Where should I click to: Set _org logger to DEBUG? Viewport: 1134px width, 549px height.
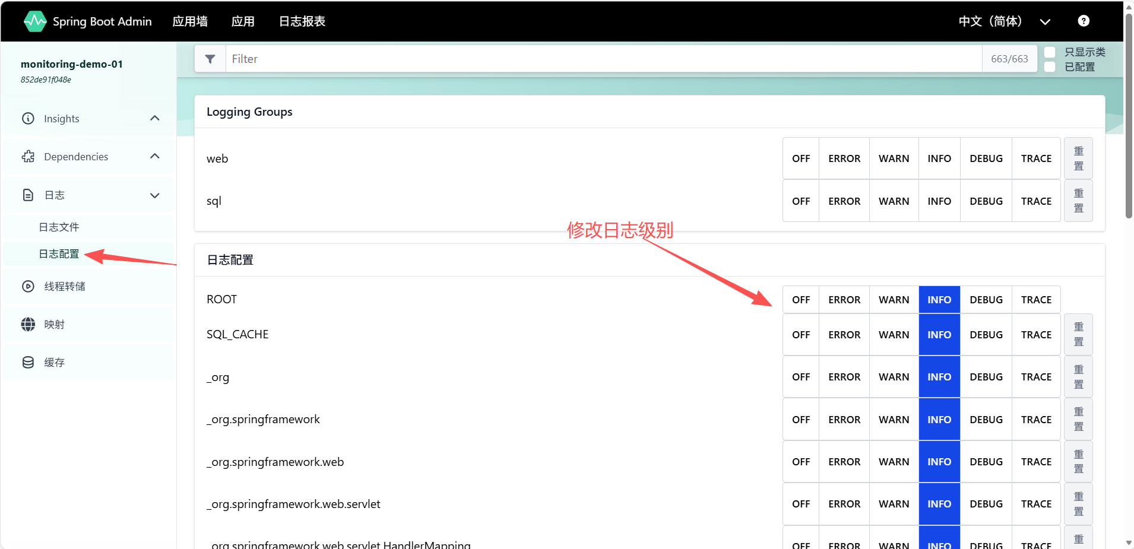click(986, 377)
